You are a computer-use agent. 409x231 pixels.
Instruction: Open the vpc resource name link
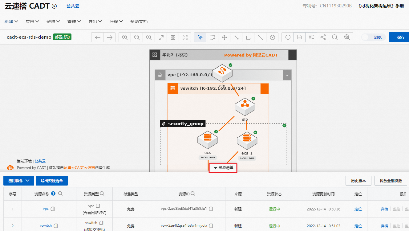46,209
